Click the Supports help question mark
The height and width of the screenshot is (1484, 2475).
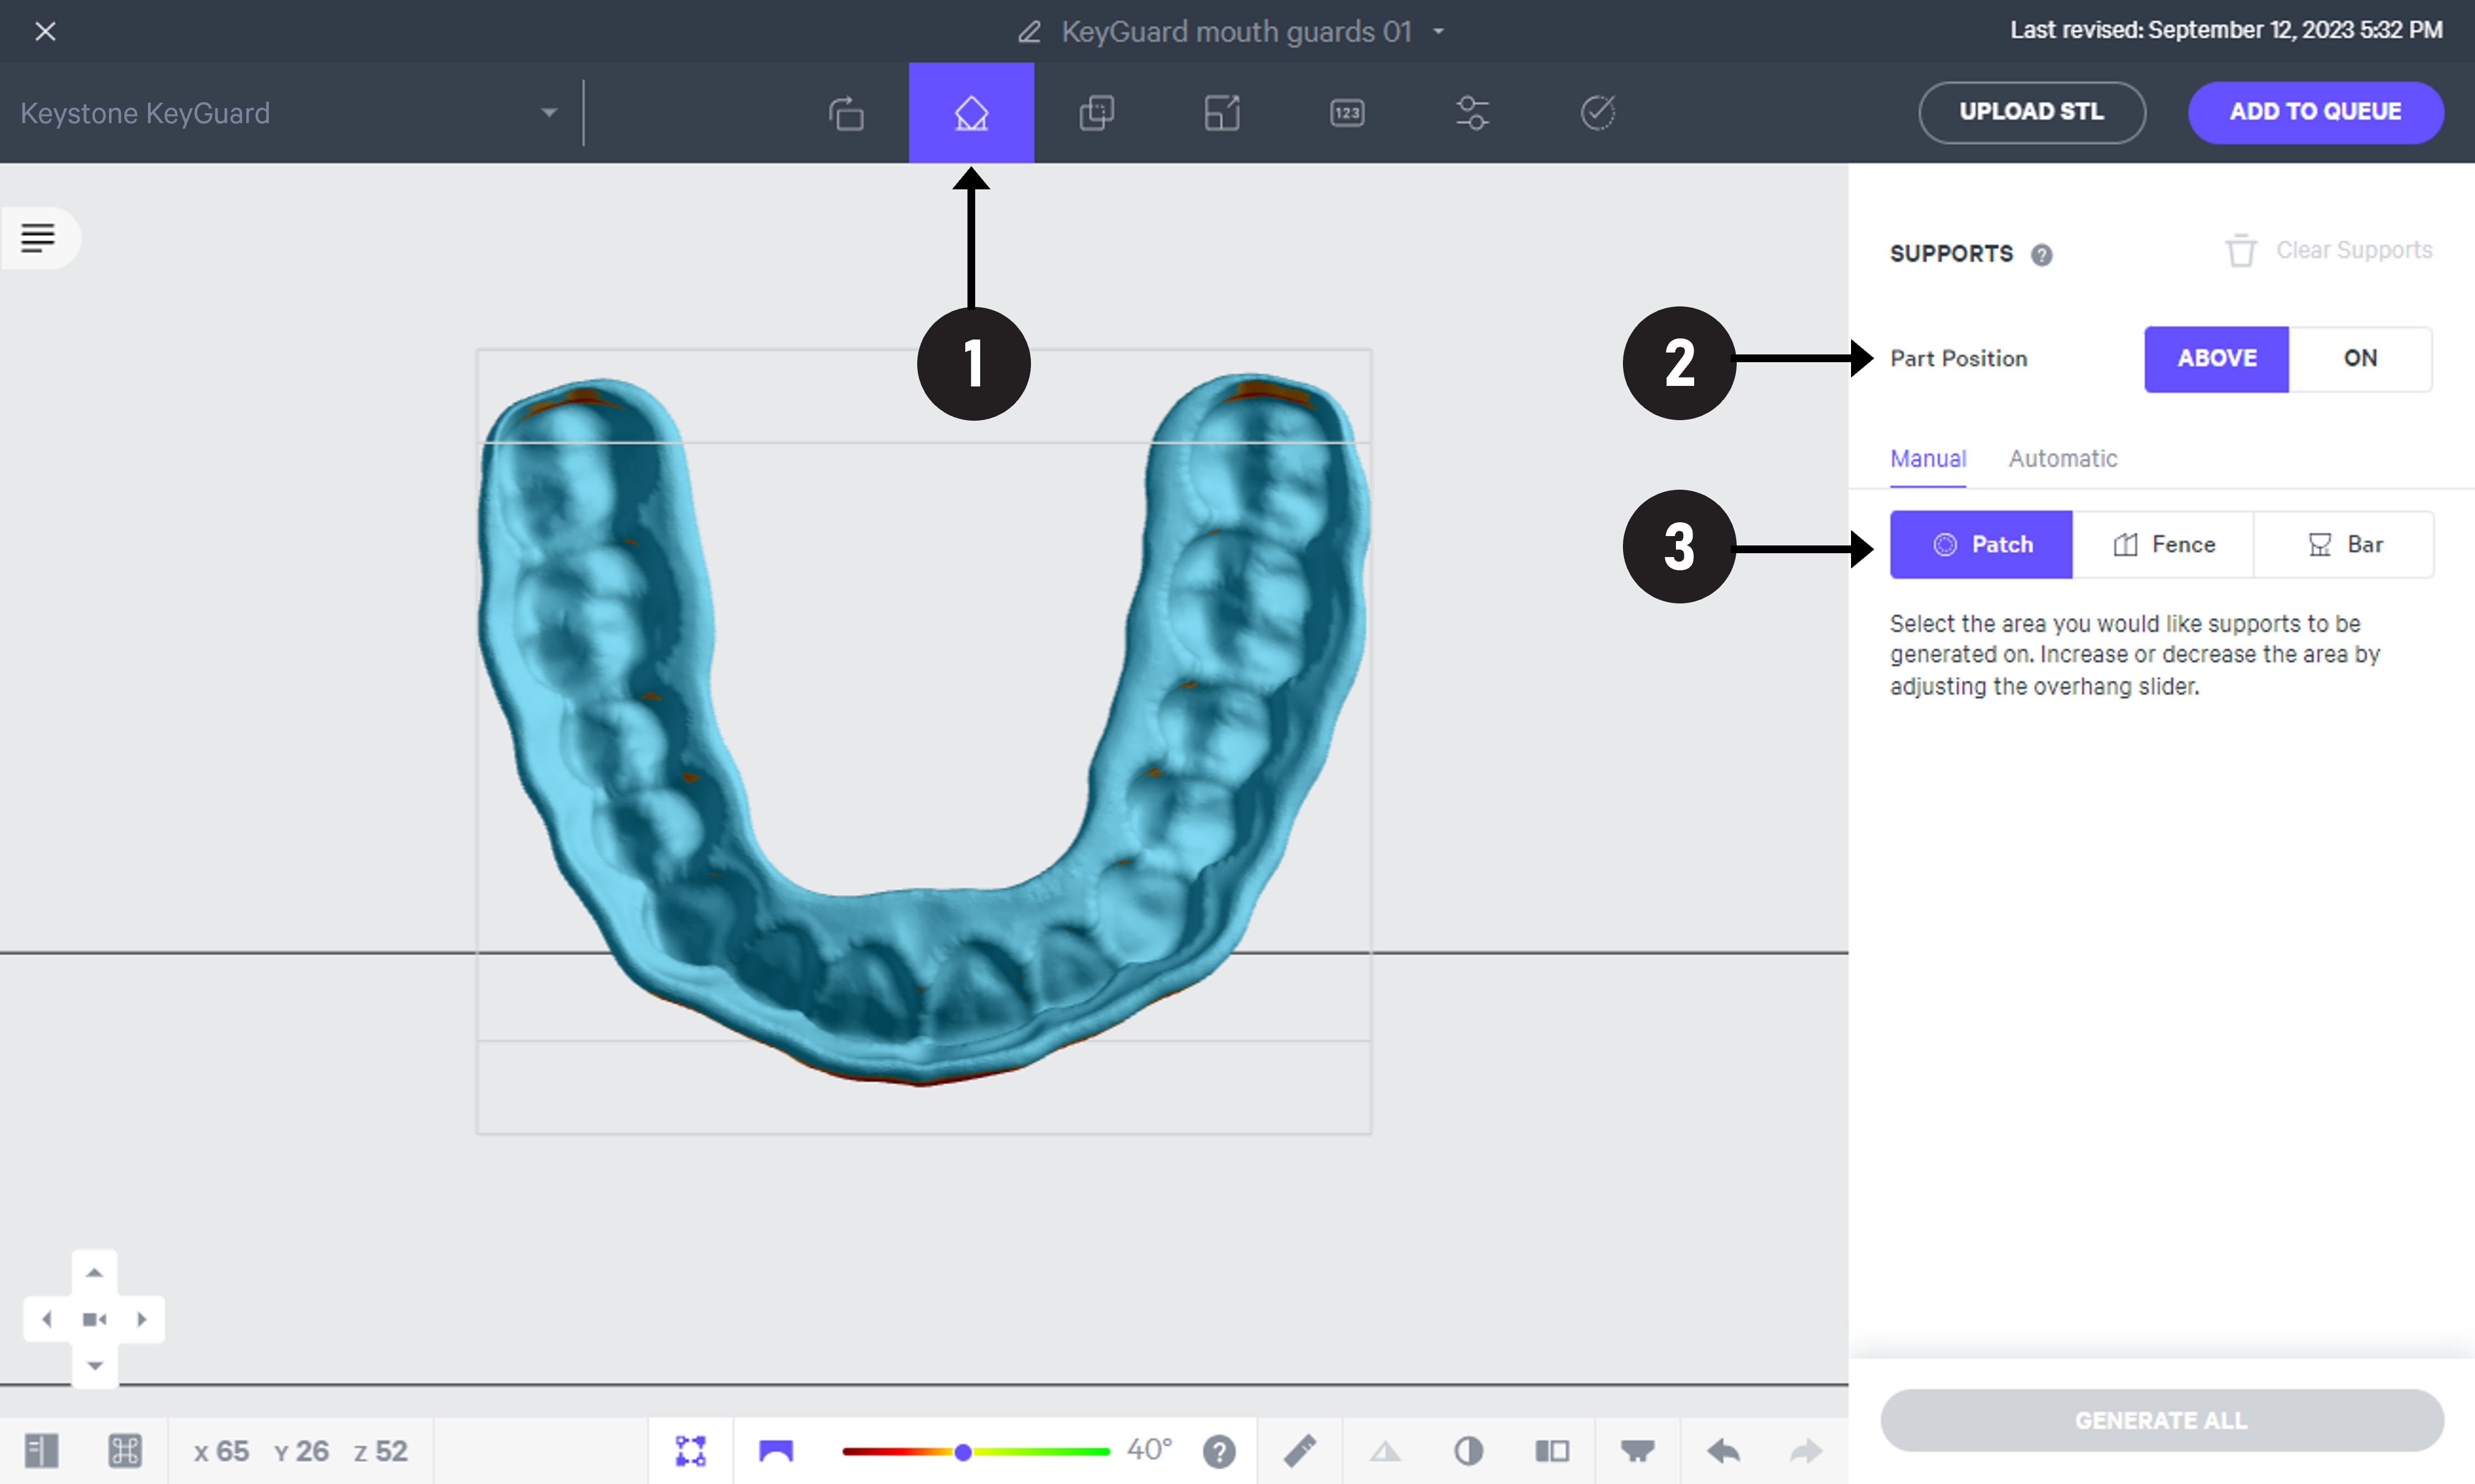click(2042, 255)
